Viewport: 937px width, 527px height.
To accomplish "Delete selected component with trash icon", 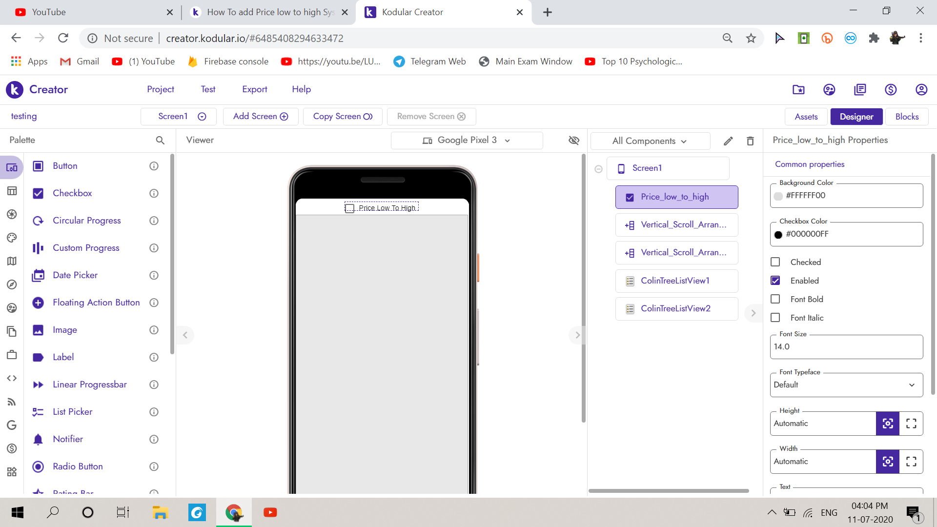I will tap(750, 141).
